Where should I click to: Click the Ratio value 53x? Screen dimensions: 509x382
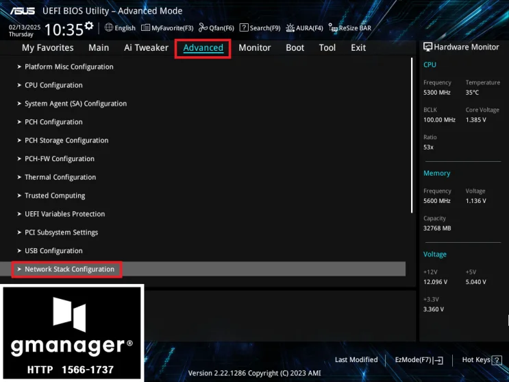coord(428,147)
